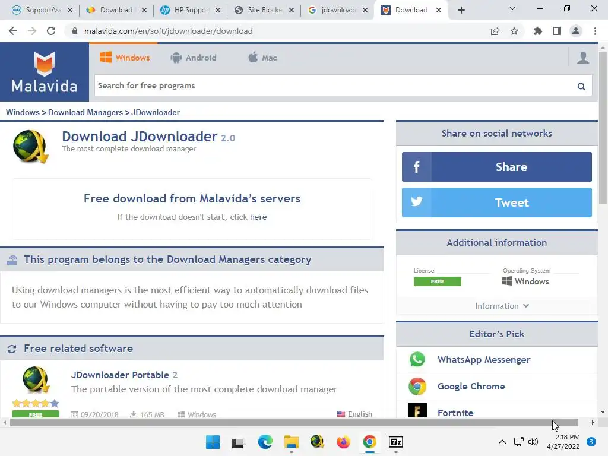Show hidden system tray icons
608x456 pixels.
[502, 442]
